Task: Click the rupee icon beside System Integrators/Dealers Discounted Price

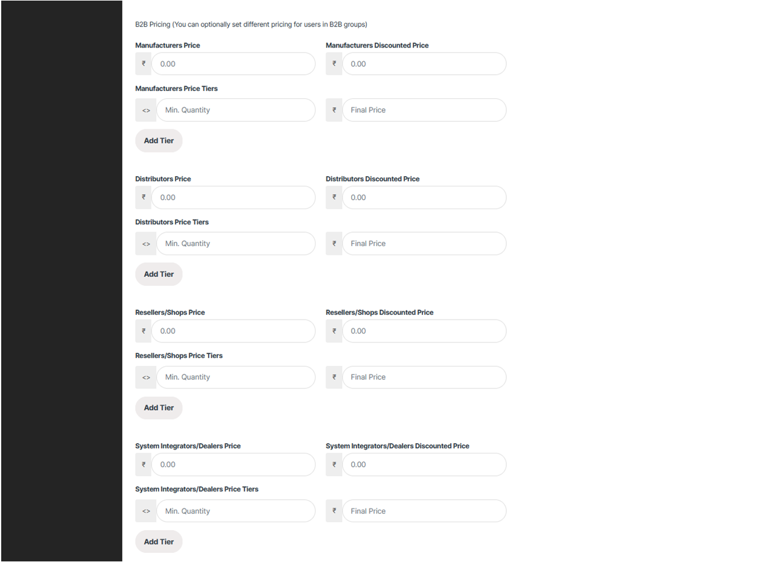Action: 334,464
